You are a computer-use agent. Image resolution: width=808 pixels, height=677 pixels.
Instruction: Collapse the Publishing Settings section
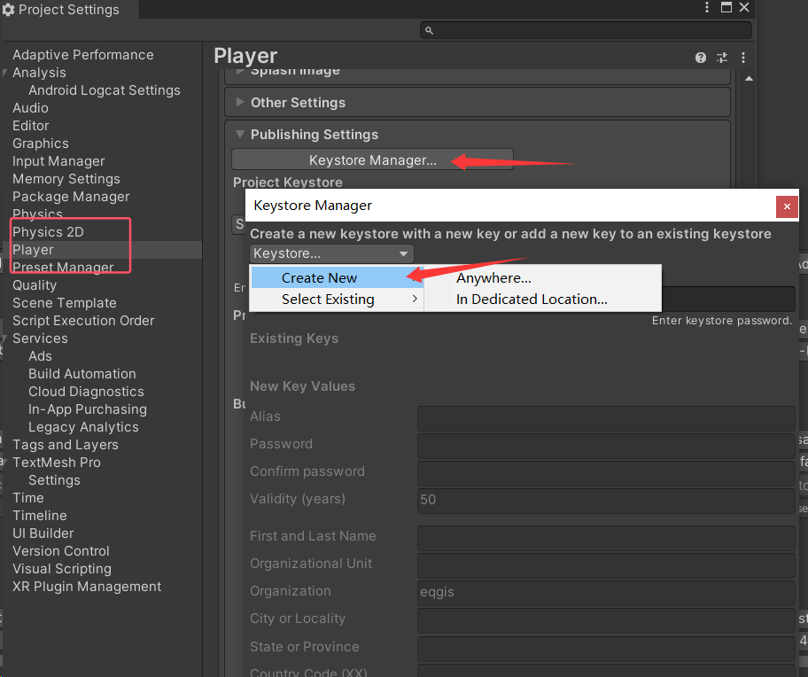pos(240,135)
